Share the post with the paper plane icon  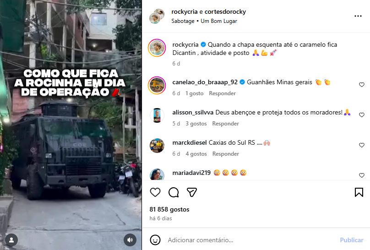(x=191, y=192)
